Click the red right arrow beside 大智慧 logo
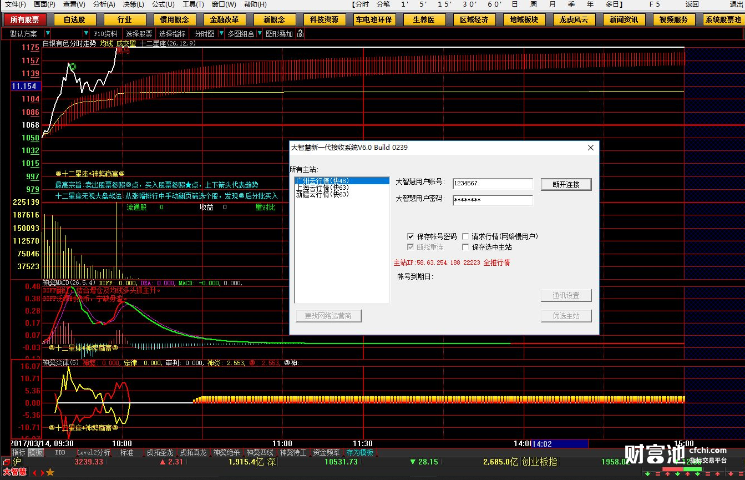Image resolution: width=745 pixels, height=480 pixels. [x=42, y=473]
